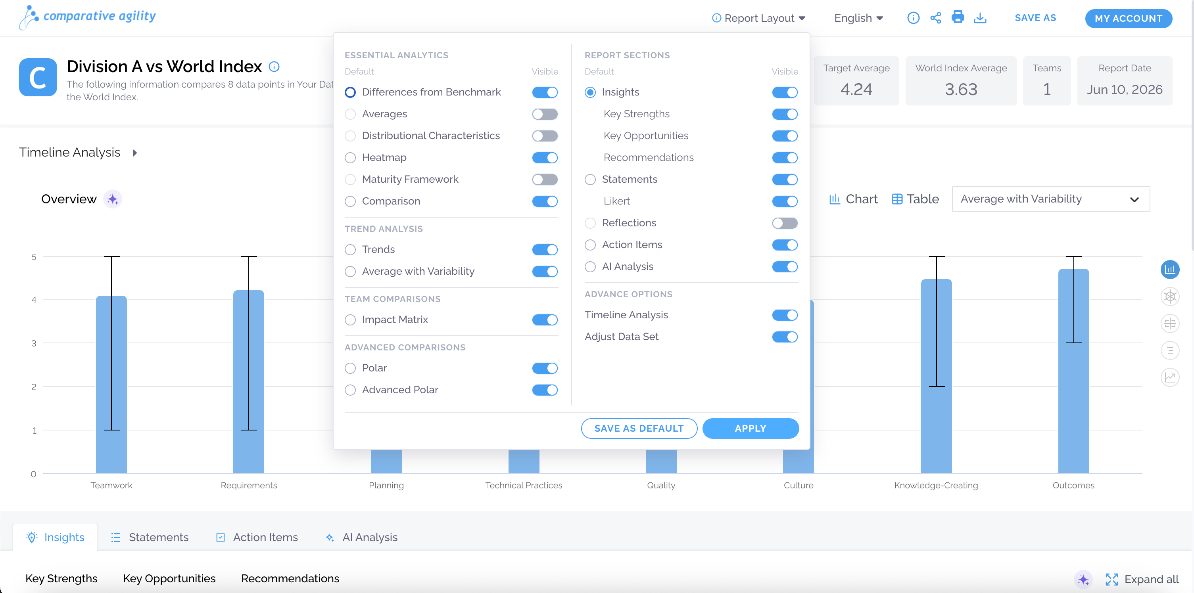This screenshot has width=1194, height=593.
Task: Click the AI sparkle icon near Expand all
Action: click(1083, 579)
